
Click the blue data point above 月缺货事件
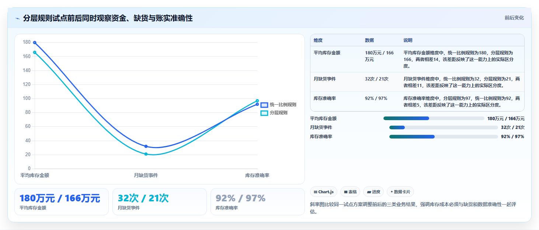pos(146,146)
